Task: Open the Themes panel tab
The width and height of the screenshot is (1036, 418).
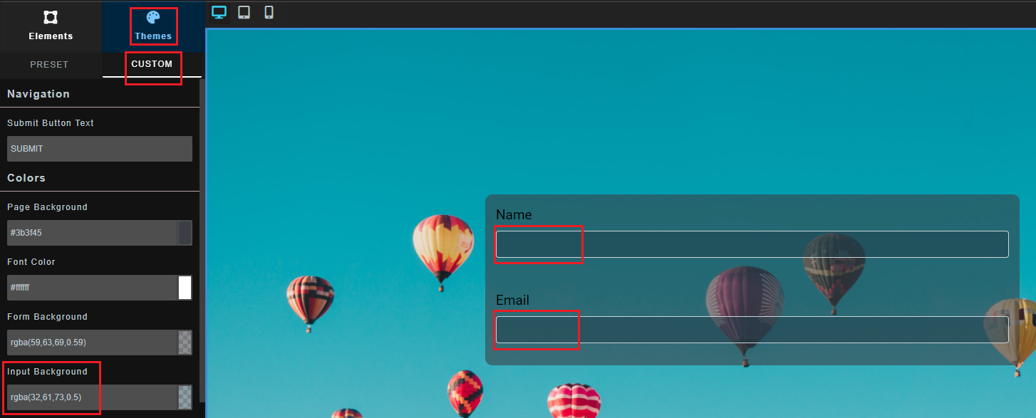Action: [153, 26]
